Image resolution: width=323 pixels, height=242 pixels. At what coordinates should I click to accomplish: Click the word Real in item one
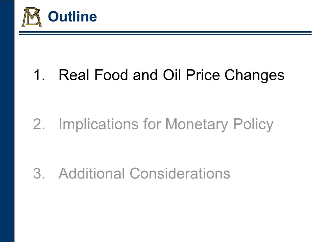tap(74, 75)
